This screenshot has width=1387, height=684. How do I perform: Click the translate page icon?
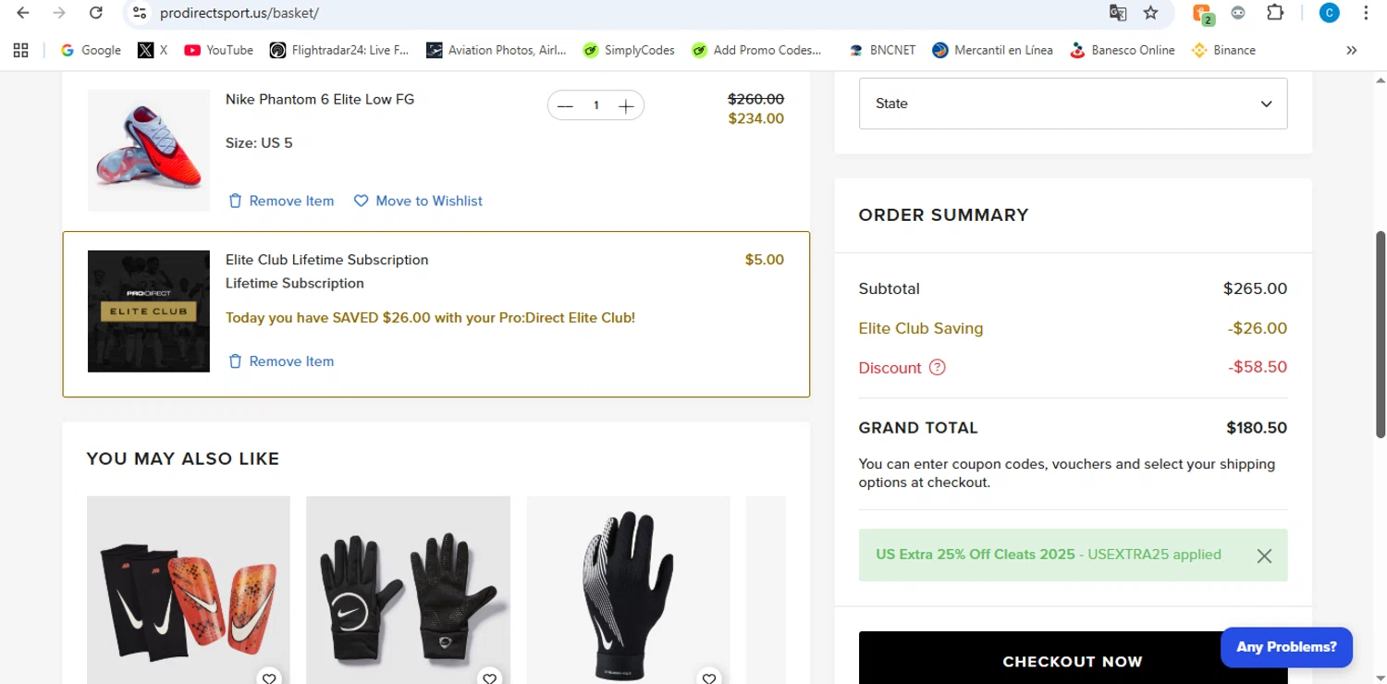click(x=1118, y=13)
